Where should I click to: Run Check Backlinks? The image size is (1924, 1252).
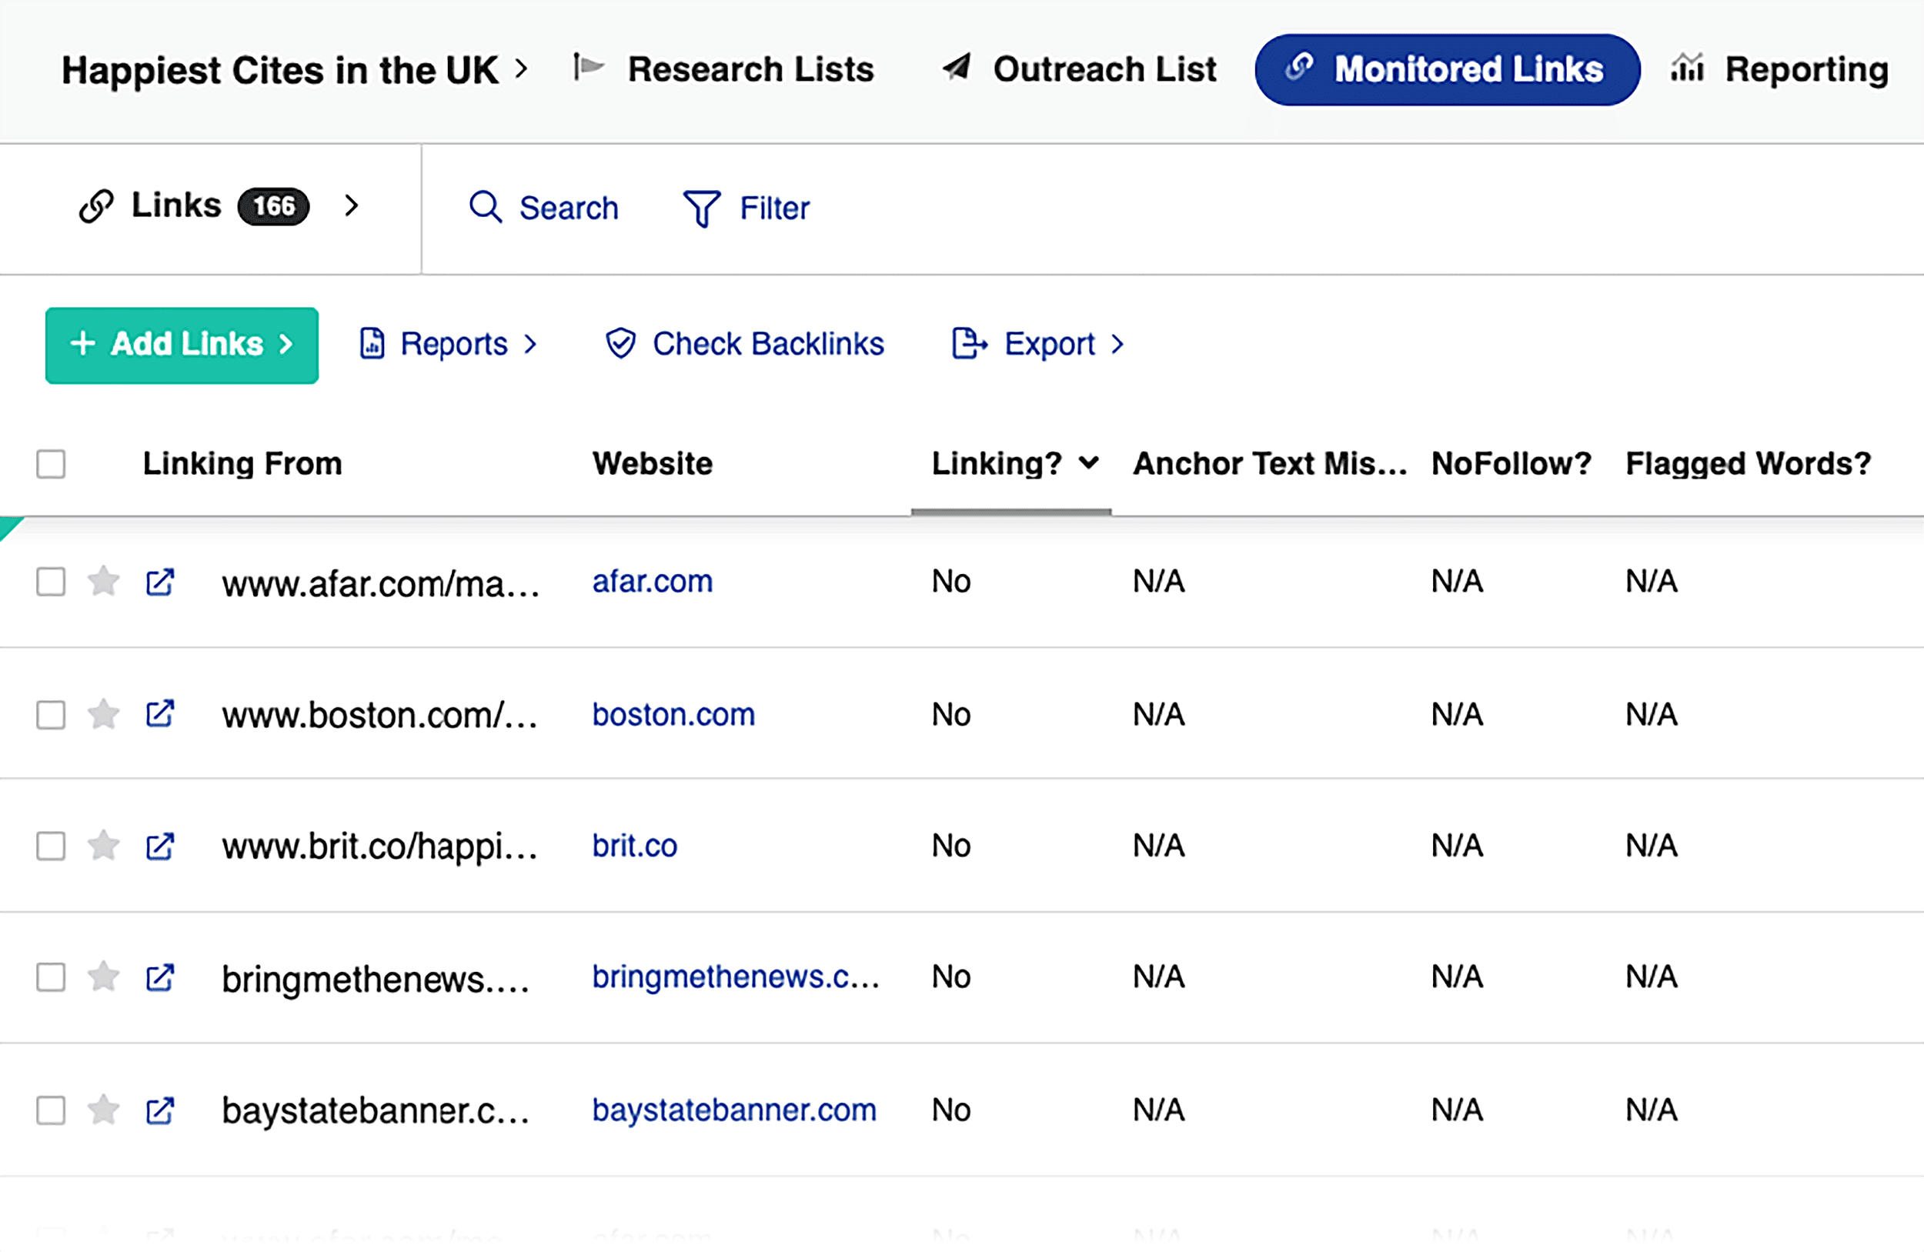(743, 343)
